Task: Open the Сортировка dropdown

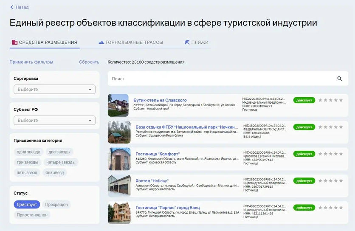Action: [x=54, y=90]
